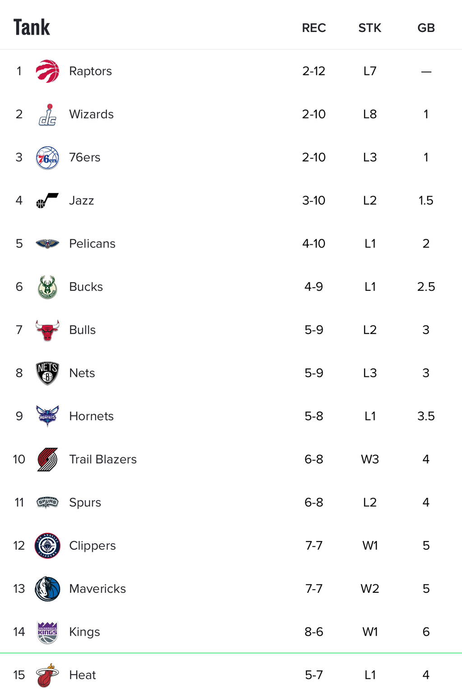The height and width of the screenshot is (692, 462).
Task: Tap the Heat flaming ball logo
Action: click(x=47, y=675)
